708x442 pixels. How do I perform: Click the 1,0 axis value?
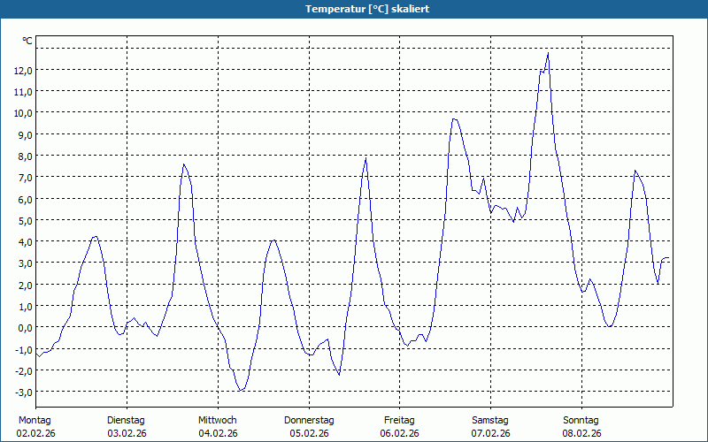click(x=26, y=306)
